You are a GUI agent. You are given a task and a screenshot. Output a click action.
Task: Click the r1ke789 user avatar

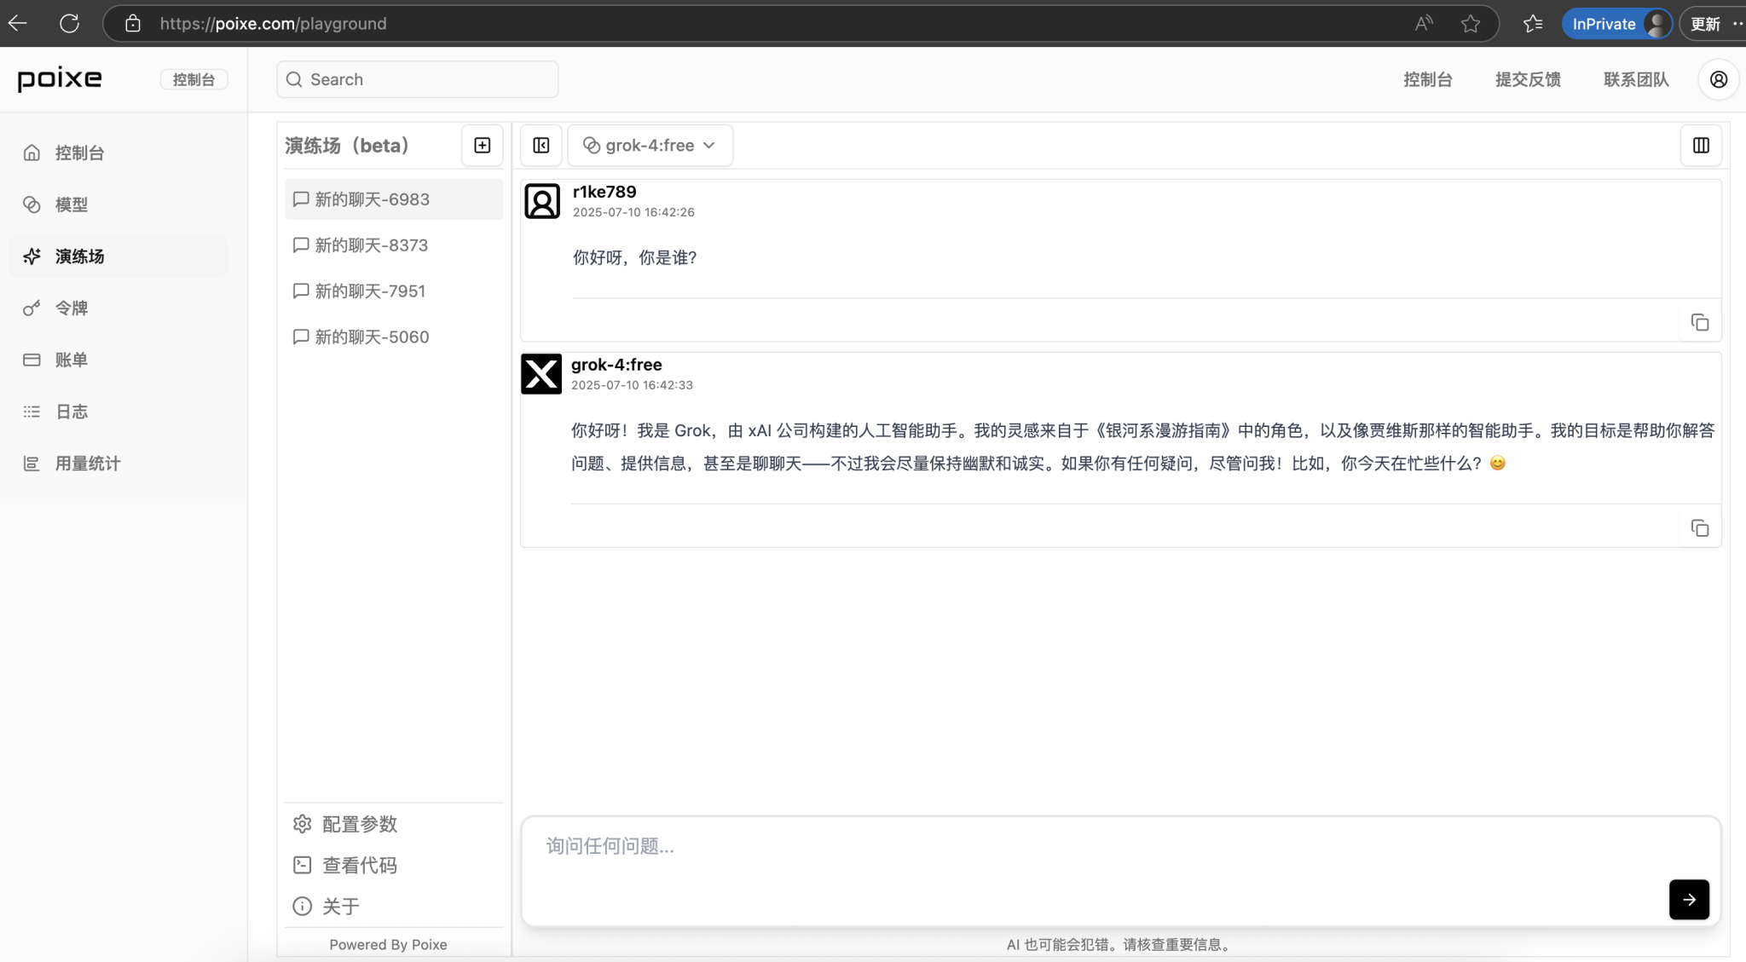click(542, 201)
